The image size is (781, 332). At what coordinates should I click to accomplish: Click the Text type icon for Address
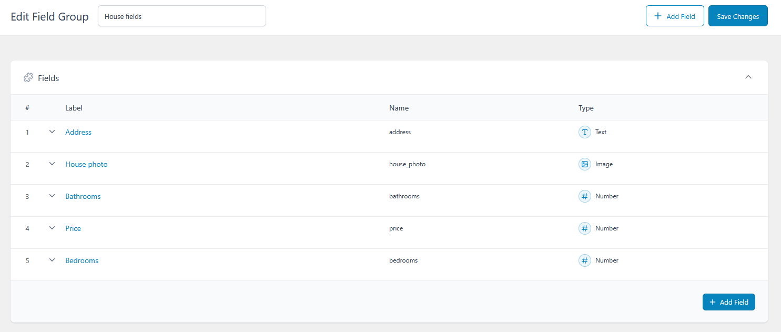click(584, 132)
